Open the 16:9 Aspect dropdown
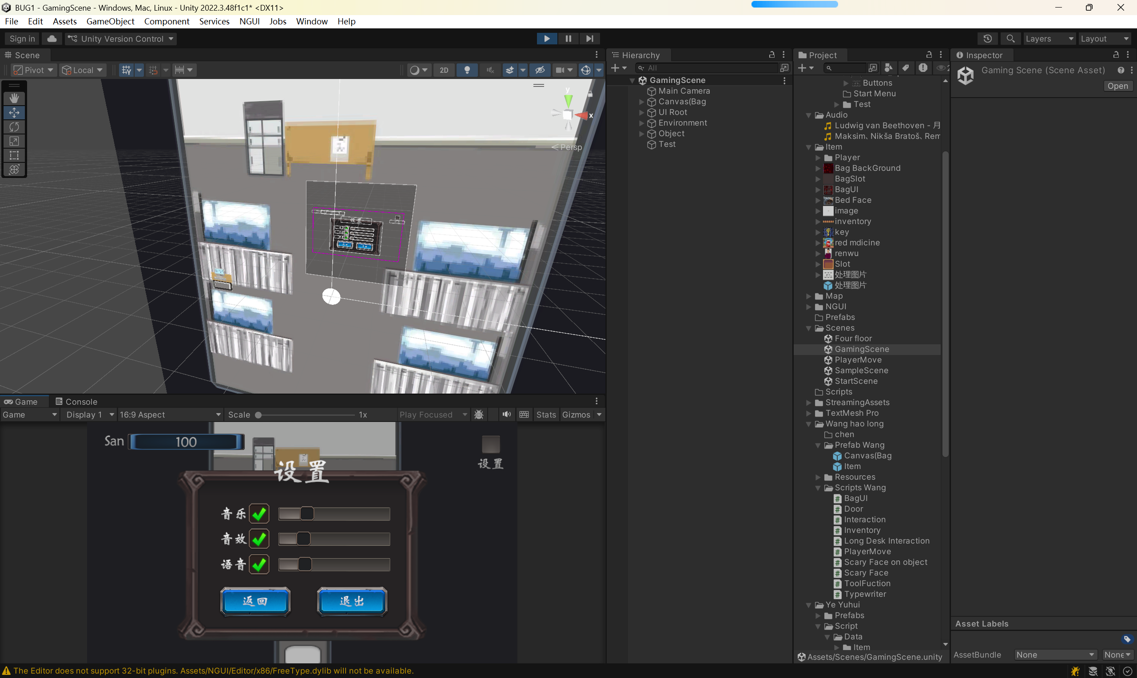This screenshot has width=1137, height=678. (x=170, y=414)
